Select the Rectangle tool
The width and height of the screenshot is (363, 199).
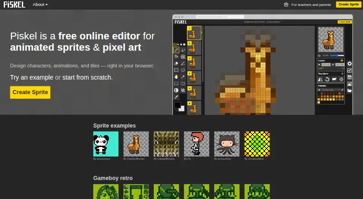[176, 70]
